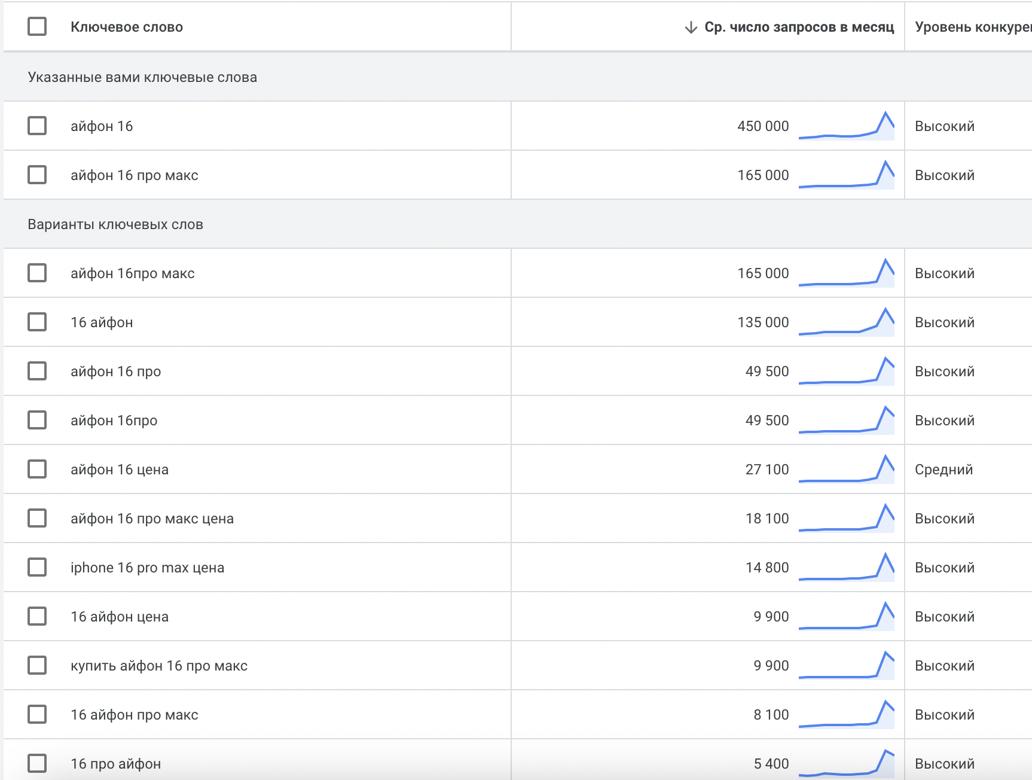Open trend chart for айфон 16 про макс

click(847, 175)
